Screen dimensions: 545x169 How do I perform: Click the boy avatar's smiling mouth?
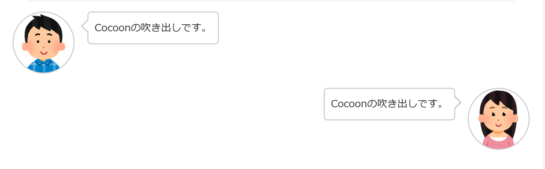click(x=44, y=53)
